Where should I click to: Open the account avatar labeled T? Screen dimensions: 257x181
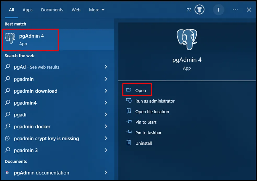click(x=218, y=10)
